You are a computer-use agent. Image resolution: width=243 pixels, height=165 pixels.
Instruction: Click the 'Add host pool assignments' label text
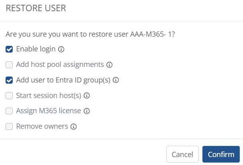pyautogui.click(x=60, y=65)
